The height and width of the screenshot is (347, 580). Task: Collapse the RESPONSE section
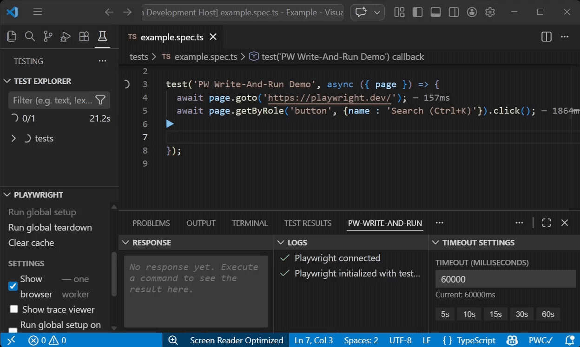[125, 242]
